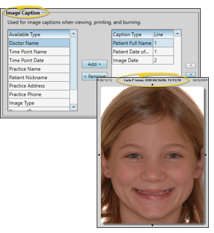Move caption down with the down arrow button
Screen dimensions: 214x233
(190, 75)
